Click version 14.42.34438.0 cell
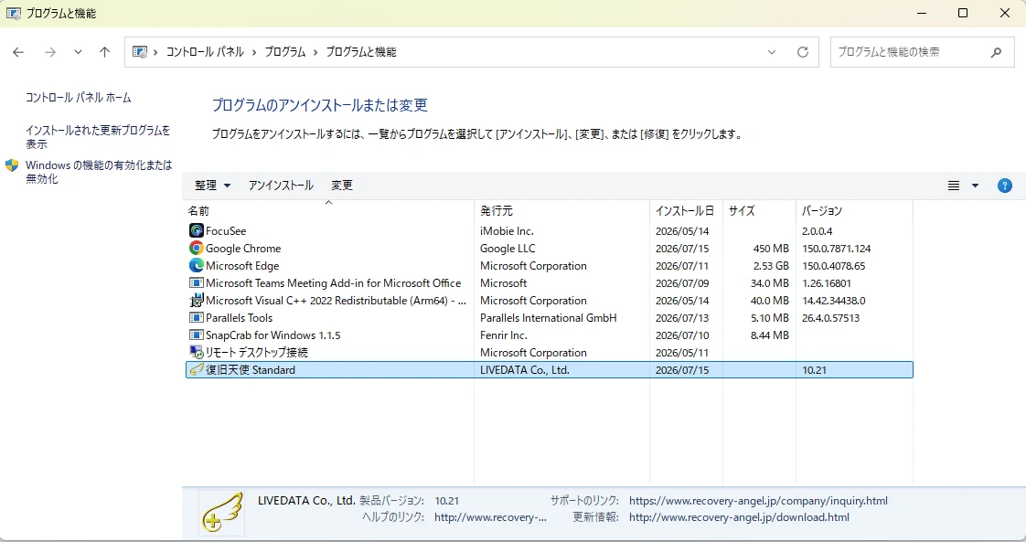This screenshot has height=542, width=1026. pyautogui.click(x=834, y=300)
